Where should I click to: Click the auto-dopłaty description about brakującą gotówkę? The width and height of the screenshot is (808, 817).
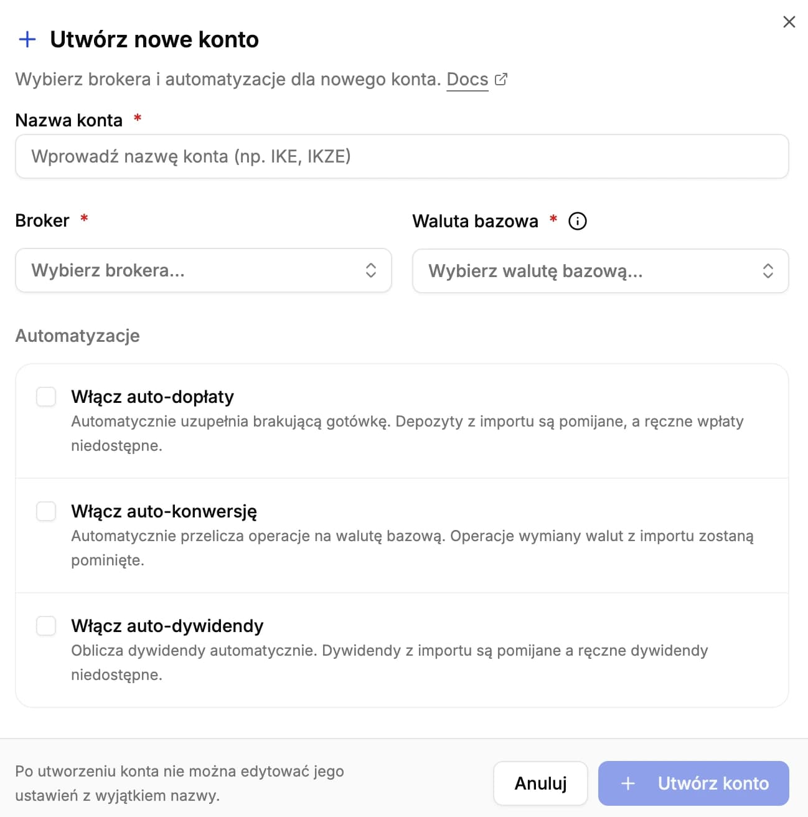pos(407,433)
